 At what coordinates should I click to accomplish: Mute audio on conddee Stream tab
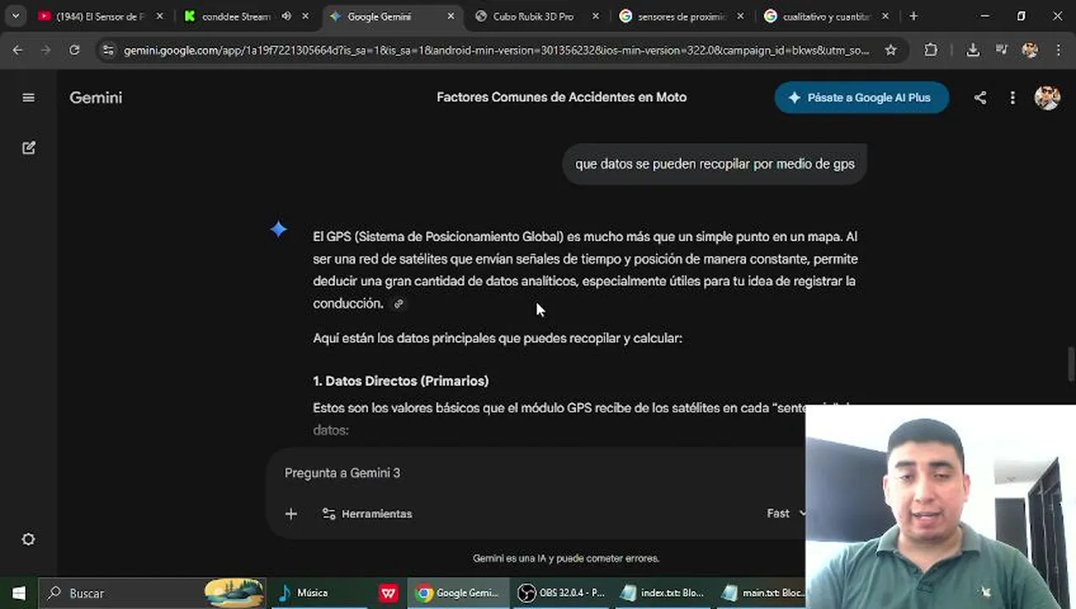tap(287, 16)
